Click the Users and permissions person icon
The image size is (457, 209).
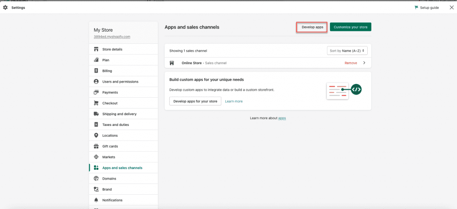click(x=96, y=82)
